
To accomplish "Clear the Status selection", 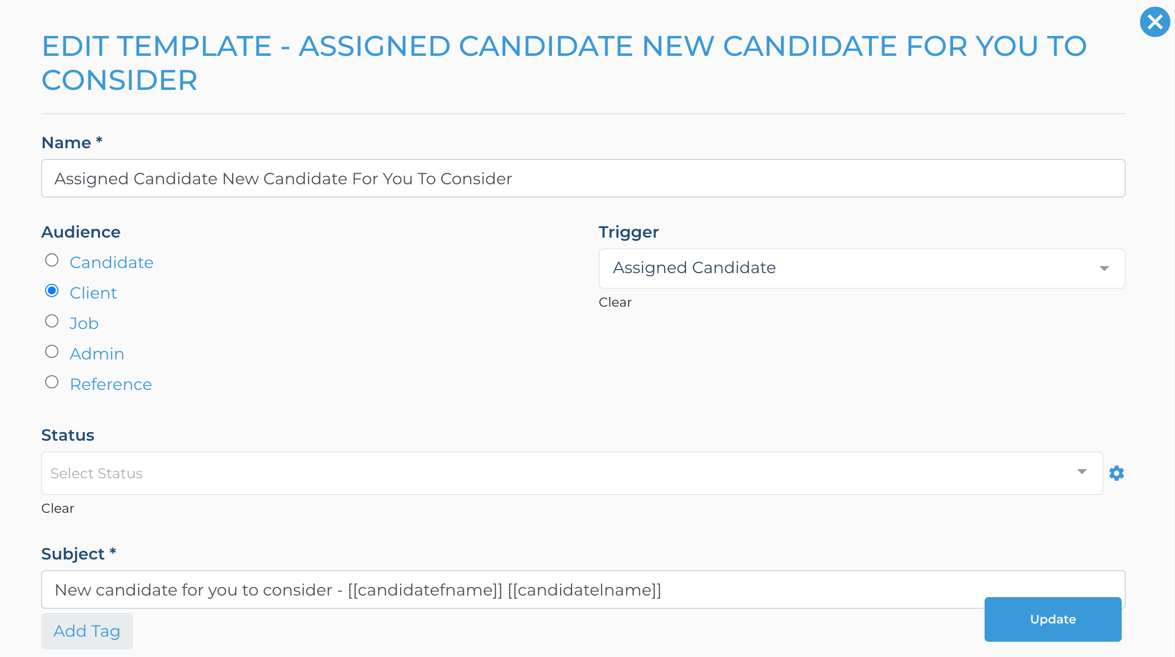I will click(57, 508).
